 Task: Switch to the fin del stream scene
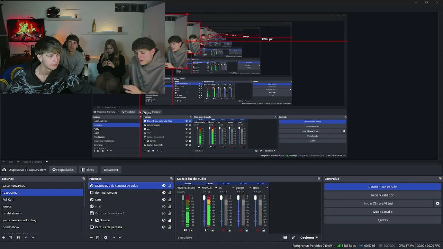coord(42,213)
